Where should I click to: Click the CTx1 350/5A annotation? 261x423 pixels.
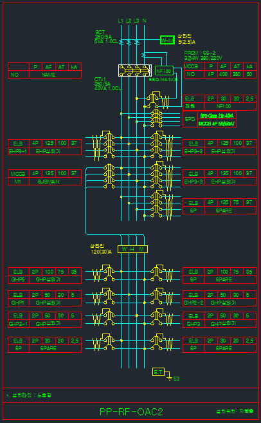point(107,84)
